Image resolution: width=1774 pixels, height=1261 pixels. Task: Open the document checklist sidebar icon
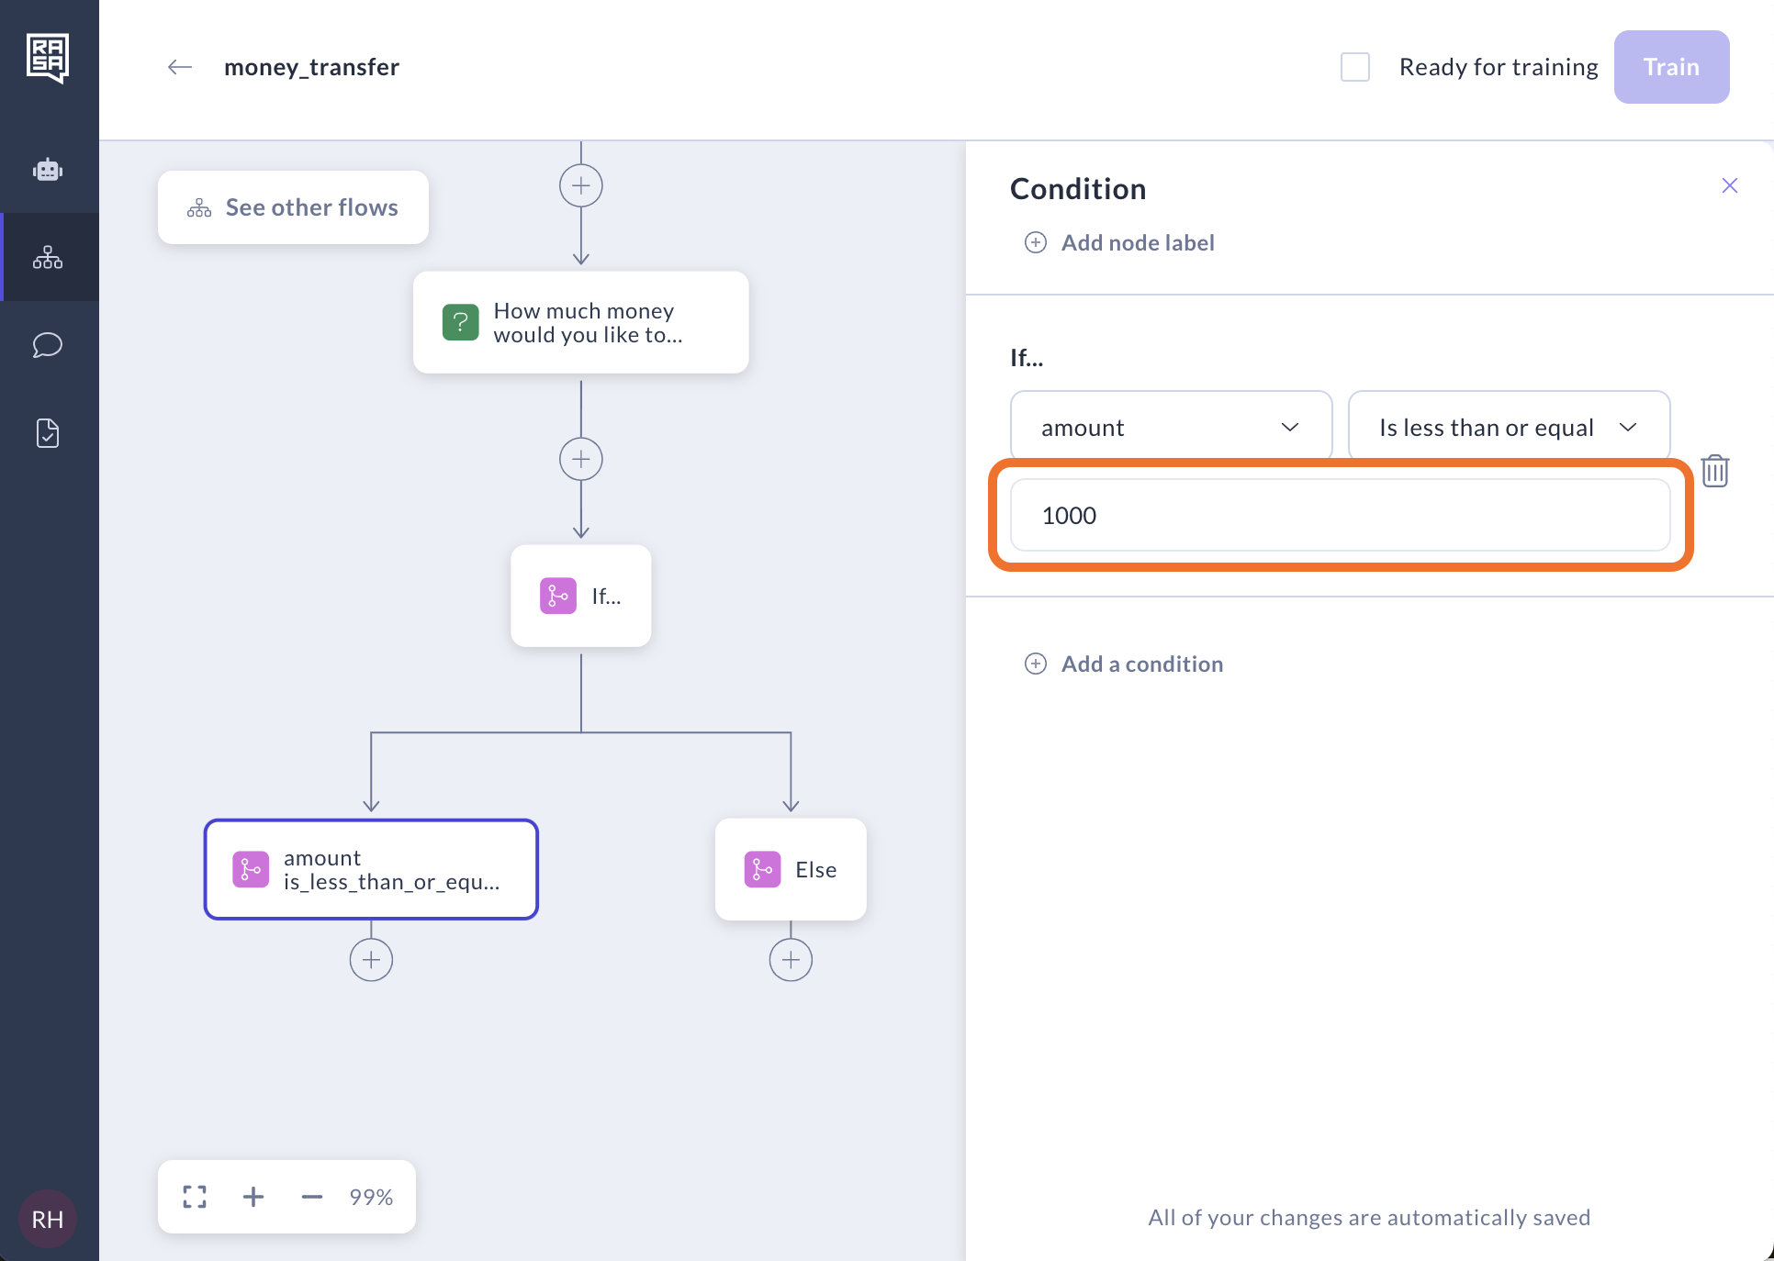48,433
